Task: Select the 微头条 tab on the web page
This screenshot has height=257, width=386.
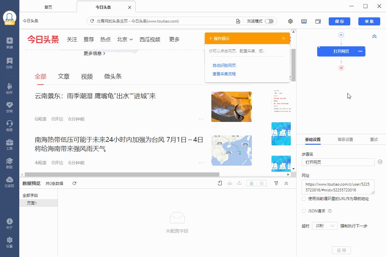Action: (113, 76)
